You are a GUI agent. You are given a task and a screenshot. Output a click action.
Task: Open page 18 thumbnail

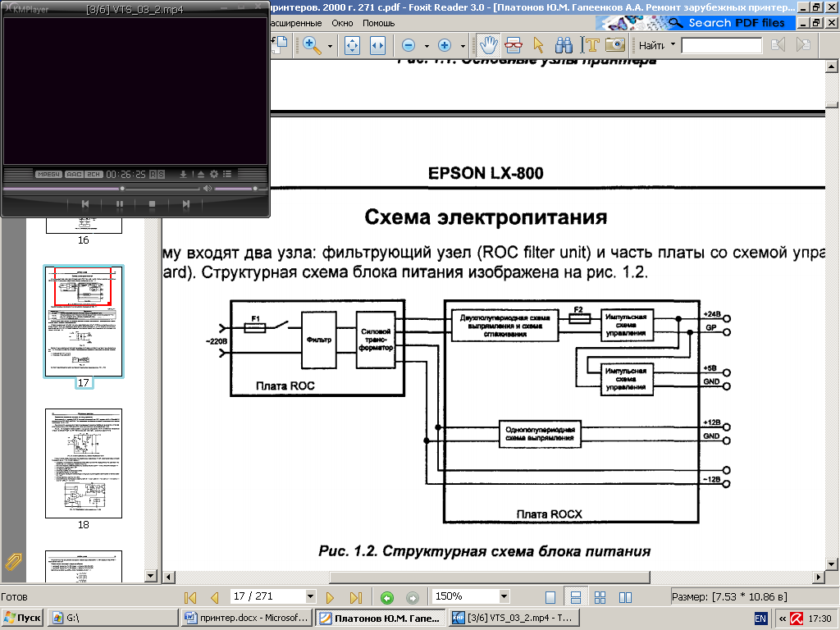[x=84, y=463]
